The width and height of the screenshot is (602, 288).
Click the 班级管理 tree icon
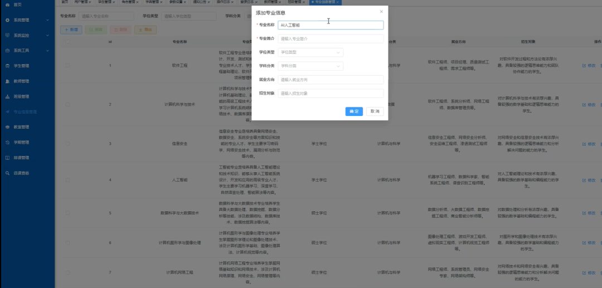point(8,96)
